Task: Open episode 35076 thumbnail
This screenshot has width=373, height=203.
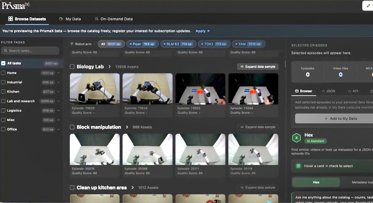Action: coord(95,149)
